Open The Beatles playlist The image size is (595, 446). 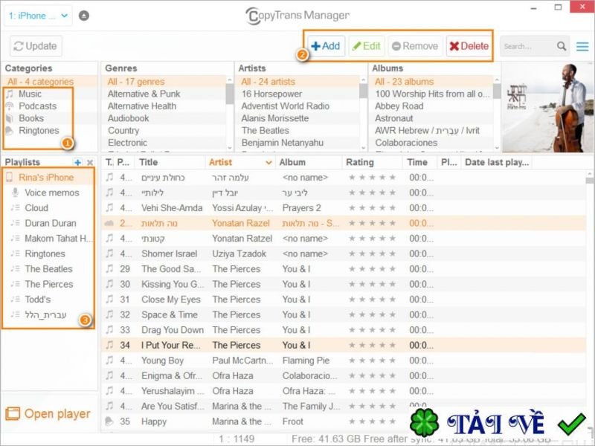48,268
